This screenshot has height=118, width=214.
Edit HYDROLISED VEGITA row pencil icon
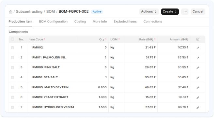(198, 108)
